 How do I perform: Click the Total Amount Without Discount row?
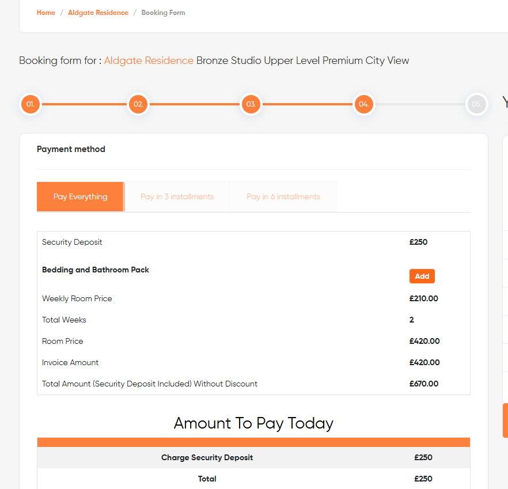pos(253,384)
